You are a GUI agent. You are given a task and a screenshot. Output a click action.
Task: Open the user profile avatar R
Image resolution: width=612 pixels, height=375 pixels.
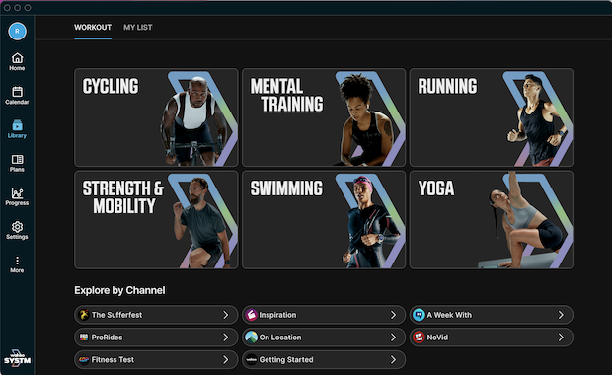[17, 31]
